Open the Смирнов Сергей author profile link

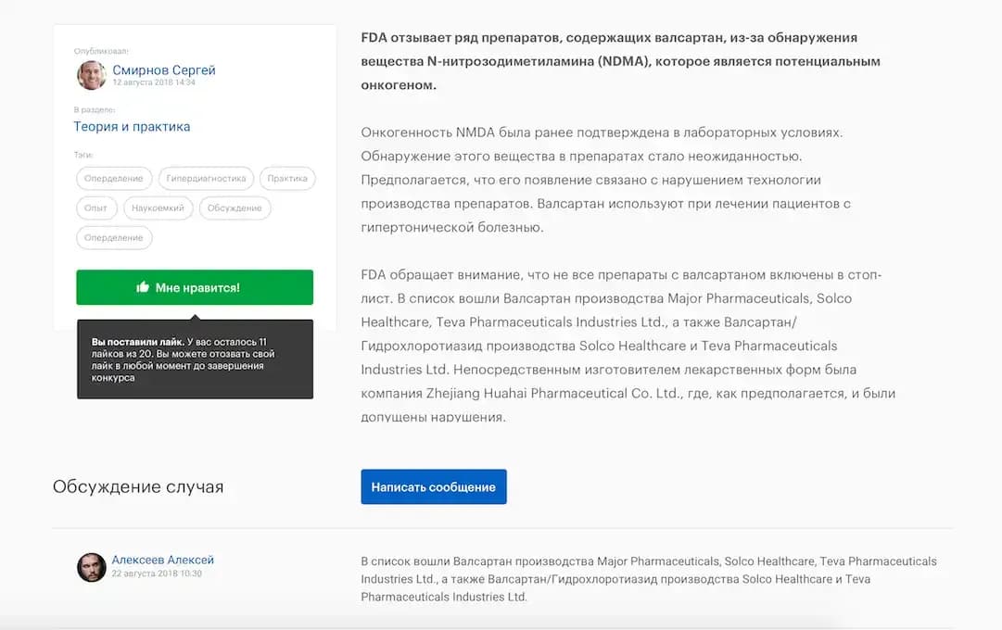pyautogui.click(x=164, y=69)
